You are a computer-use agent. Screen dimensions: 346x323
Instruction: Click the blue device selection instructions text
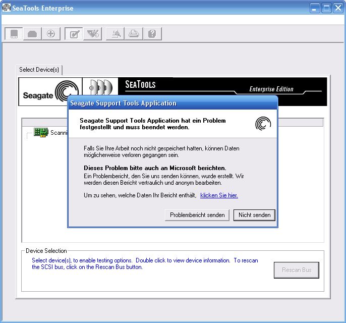145,263
